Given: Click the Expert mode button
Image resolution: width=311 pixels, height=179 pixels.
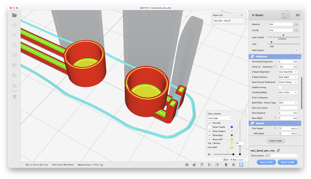Looking at the screenshot, I should (275, 141).
